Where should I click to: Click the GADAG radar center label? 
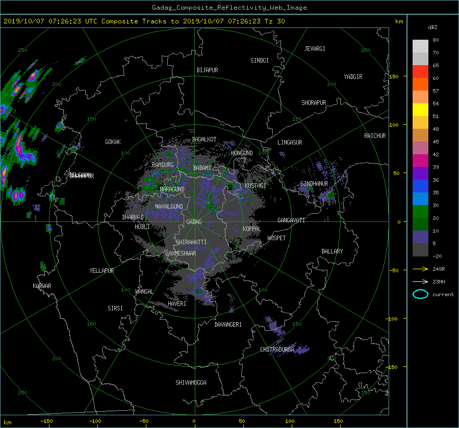point(194,222)
